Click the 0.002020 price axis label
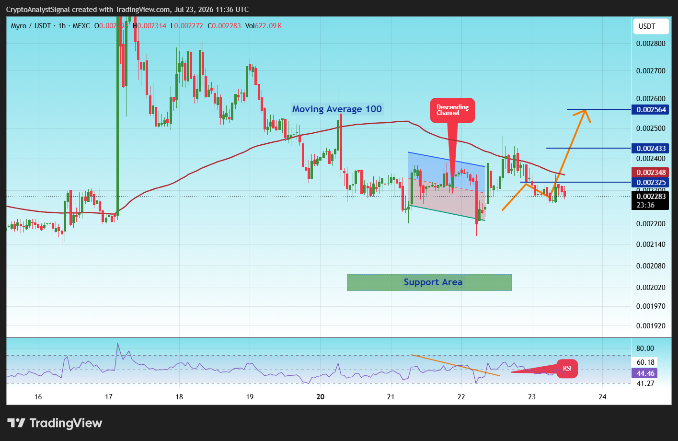 (651, 288)
